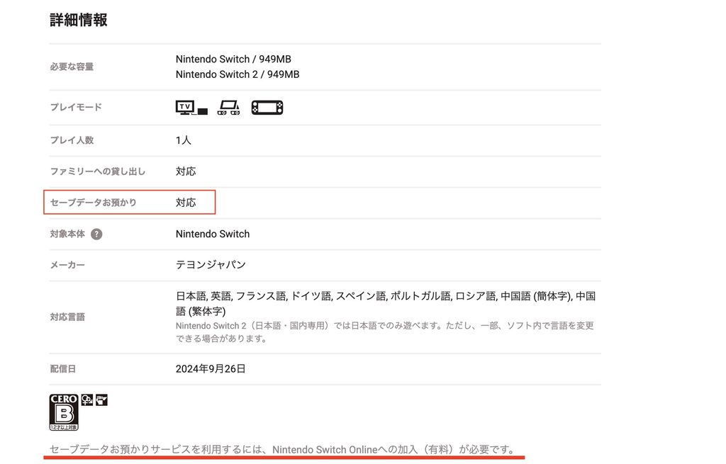Click the ファミリーへの貸し出し label
726x464 pixels.
(98, 171)
